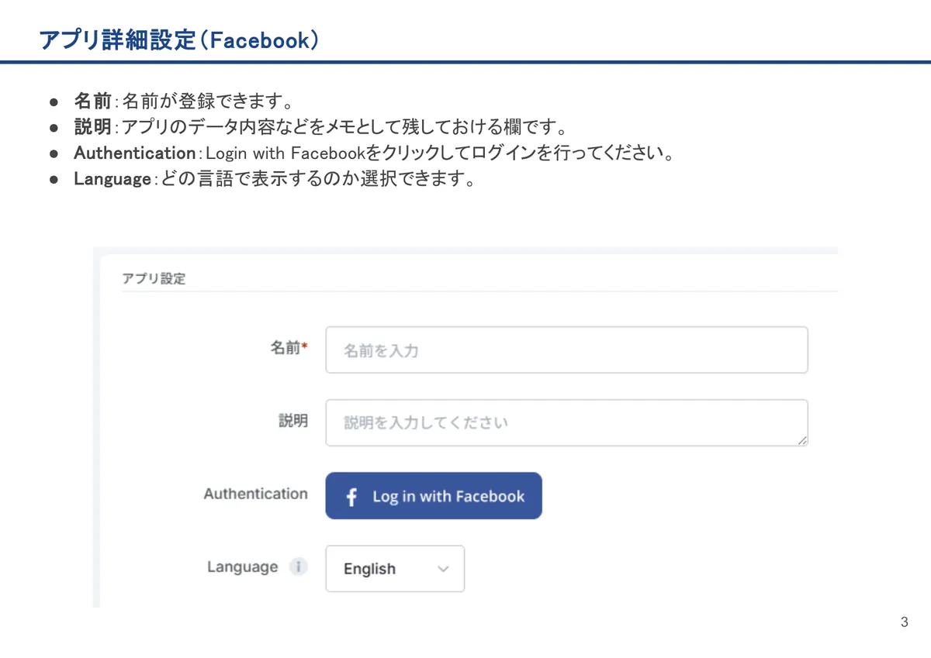This screenshot has width=931, height=658.
Task: Click the 名前 required field label
Action: 289,349
